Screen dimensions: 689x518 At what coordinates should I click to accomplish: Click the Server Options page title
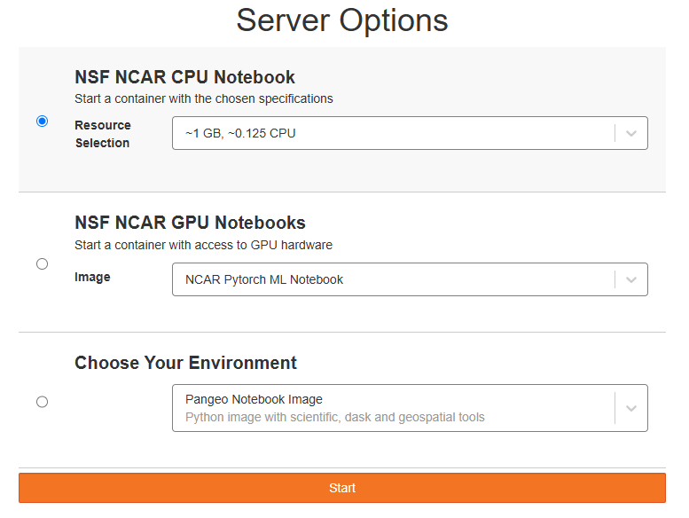pos(342,20)
